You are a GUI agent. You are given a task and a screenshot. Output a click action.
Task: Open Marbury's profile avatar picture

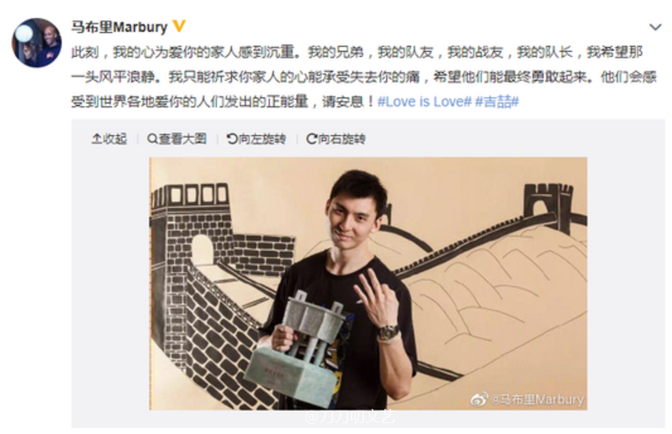[36, 42]
